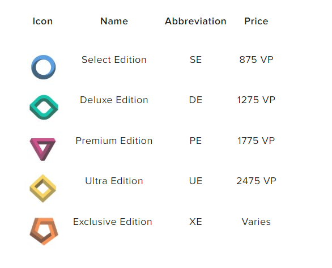
Task: Click the pink Premium Edition triangle icon
Action: click(x=42, y=150)
